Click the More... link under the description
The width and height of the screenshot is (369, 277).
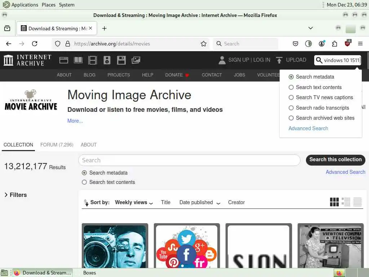click(75, 121)
